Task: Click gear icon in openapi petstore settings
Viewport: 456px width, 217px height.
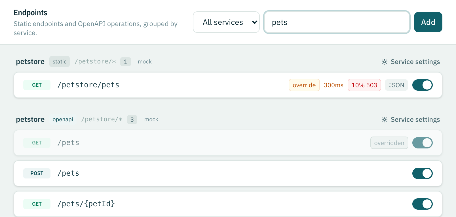Action: (x=385, y=120)
